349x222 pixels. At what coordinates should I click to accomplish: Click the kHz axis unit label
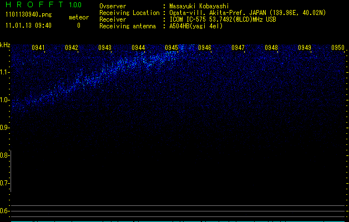(x=5, y=45)
